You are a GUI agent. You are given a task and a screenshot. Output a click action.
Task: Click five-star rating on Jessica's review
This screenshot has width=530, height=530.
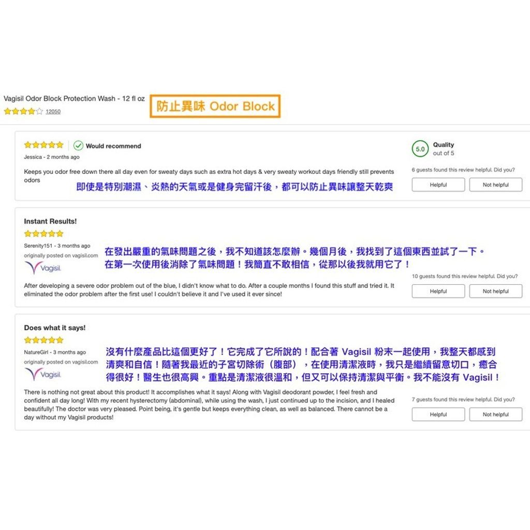click(43, 145)
